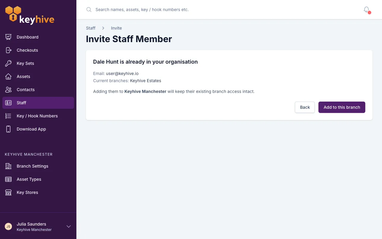382x239 pixels.
Task: Click Invite Staff Member heading
Action: (129, 39)
